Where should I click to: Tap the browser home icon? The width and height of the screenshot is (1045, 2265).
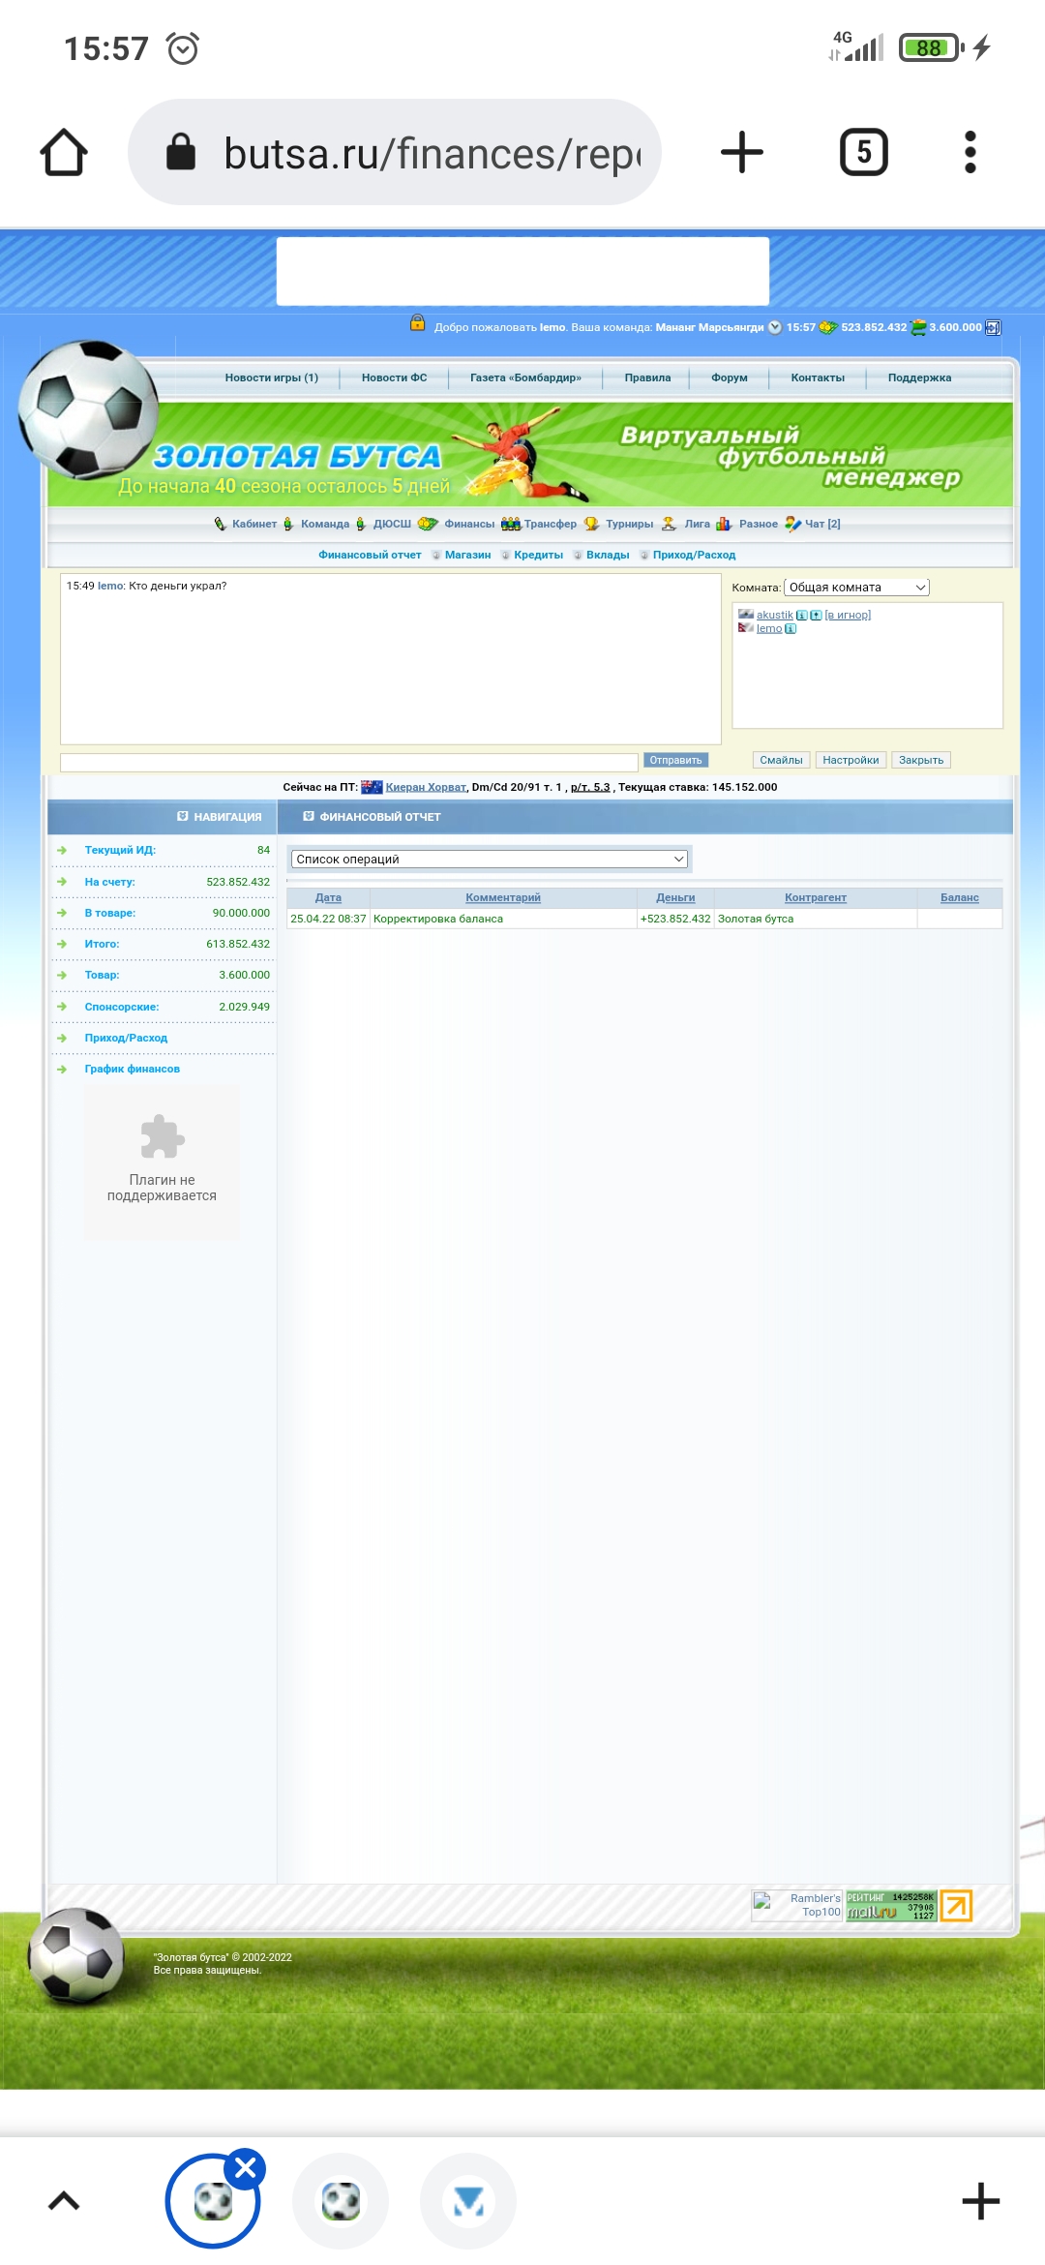pyautogui.click(x=64, y=153)
